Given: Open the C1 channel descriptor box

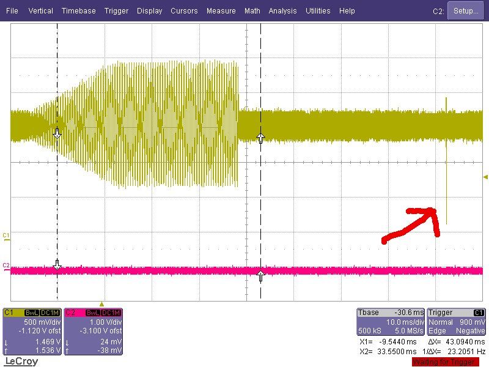Looking at the screenshot, I should 32,332.
